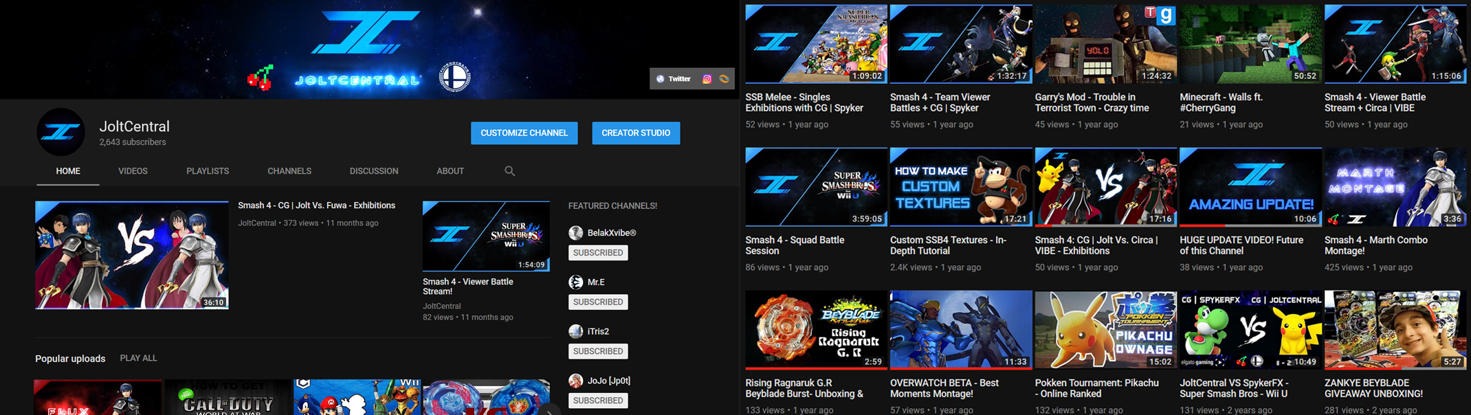Go to the DISCUSSION tab

point(374,171)
